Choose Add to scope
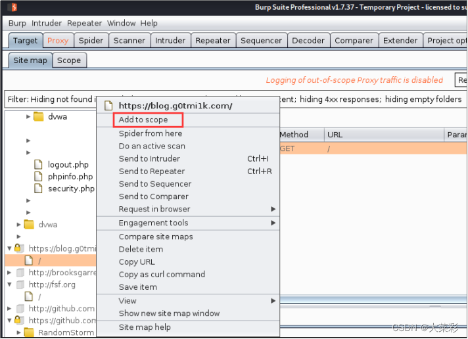The width and height of the screenshot is (468, 339). (x=188, y=120)
